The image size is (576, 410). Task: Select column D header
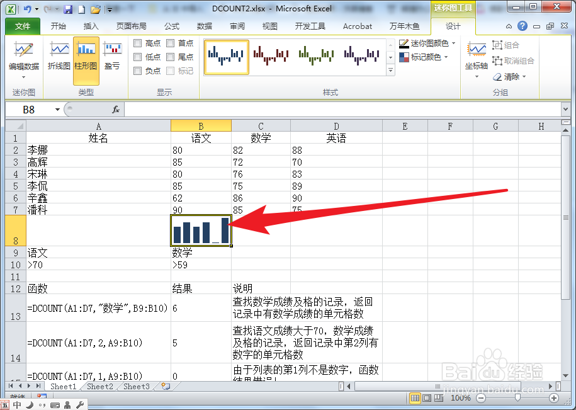coord(336,126)
